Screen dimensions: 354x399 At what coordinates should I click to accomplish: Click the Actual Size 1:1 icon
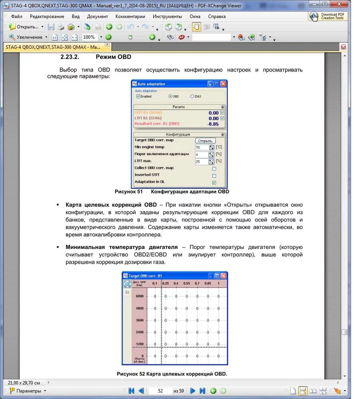55,38
